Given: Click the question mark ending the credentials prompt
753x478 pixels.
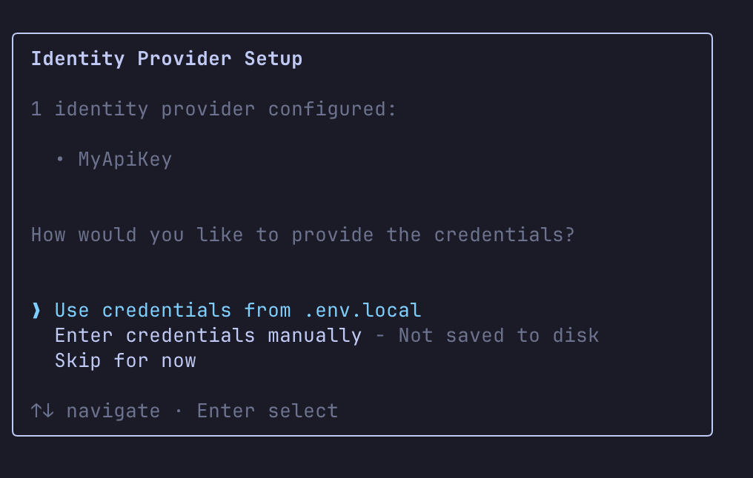Looking at the screenshot, I should [x=570, y=235].
